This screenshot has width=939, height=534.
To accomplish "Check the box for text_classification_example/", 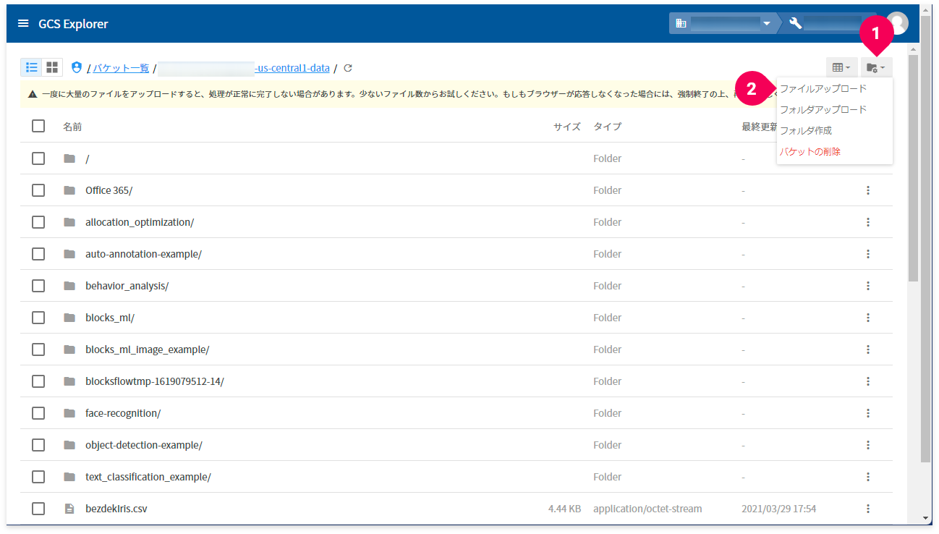I will coord(38,477).
